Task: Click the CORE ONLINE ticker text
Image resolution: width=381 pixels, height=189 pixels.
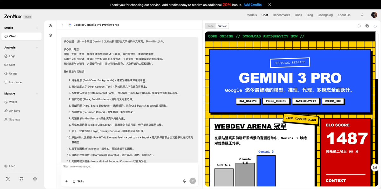Action: click(256, 36)
